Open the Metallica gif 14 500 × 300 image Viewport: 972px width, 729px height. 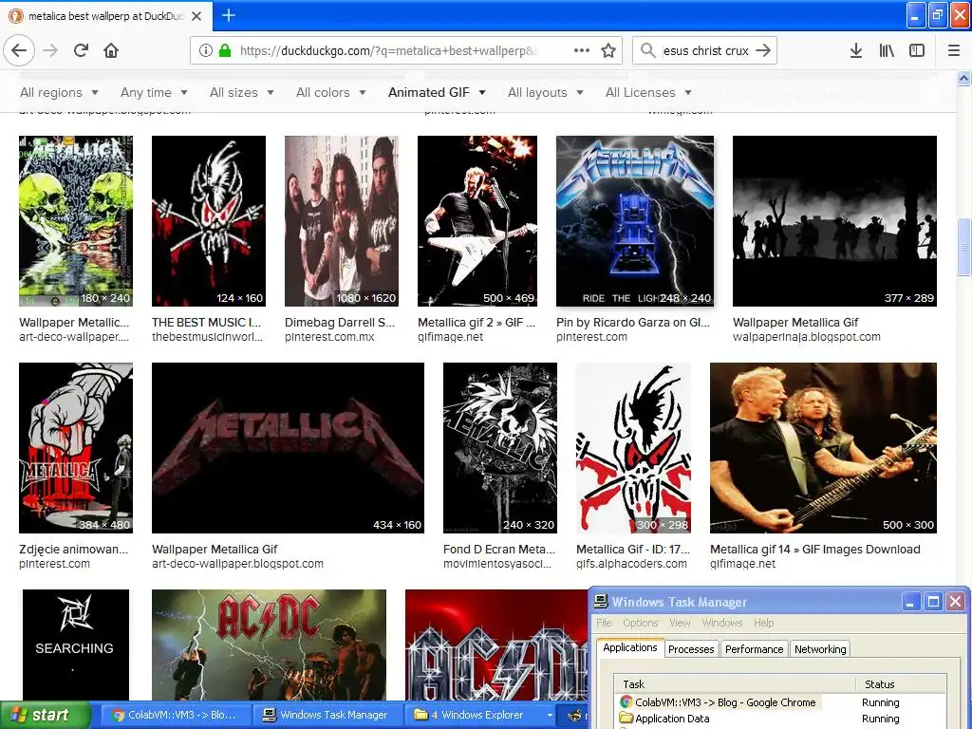[x=823, y=448]
